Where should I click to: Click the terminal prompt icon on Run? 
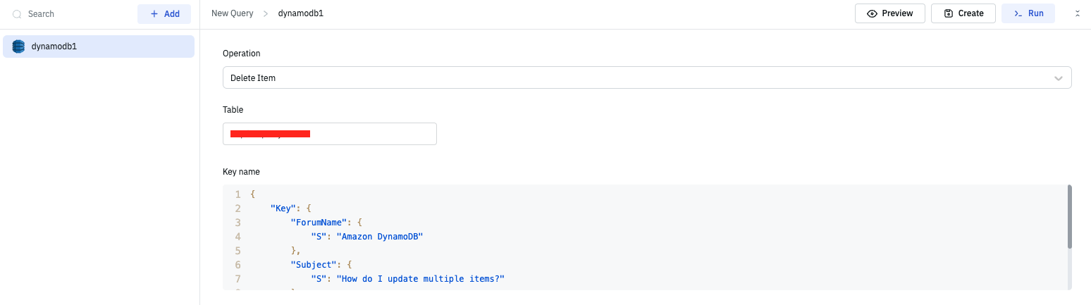1018,13
